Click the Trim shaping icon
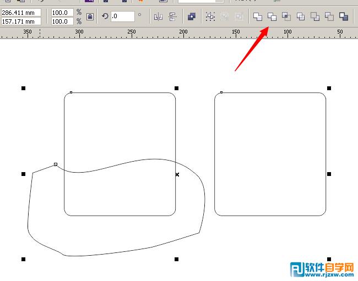The image size is (358, 281). tap(272, 16)
